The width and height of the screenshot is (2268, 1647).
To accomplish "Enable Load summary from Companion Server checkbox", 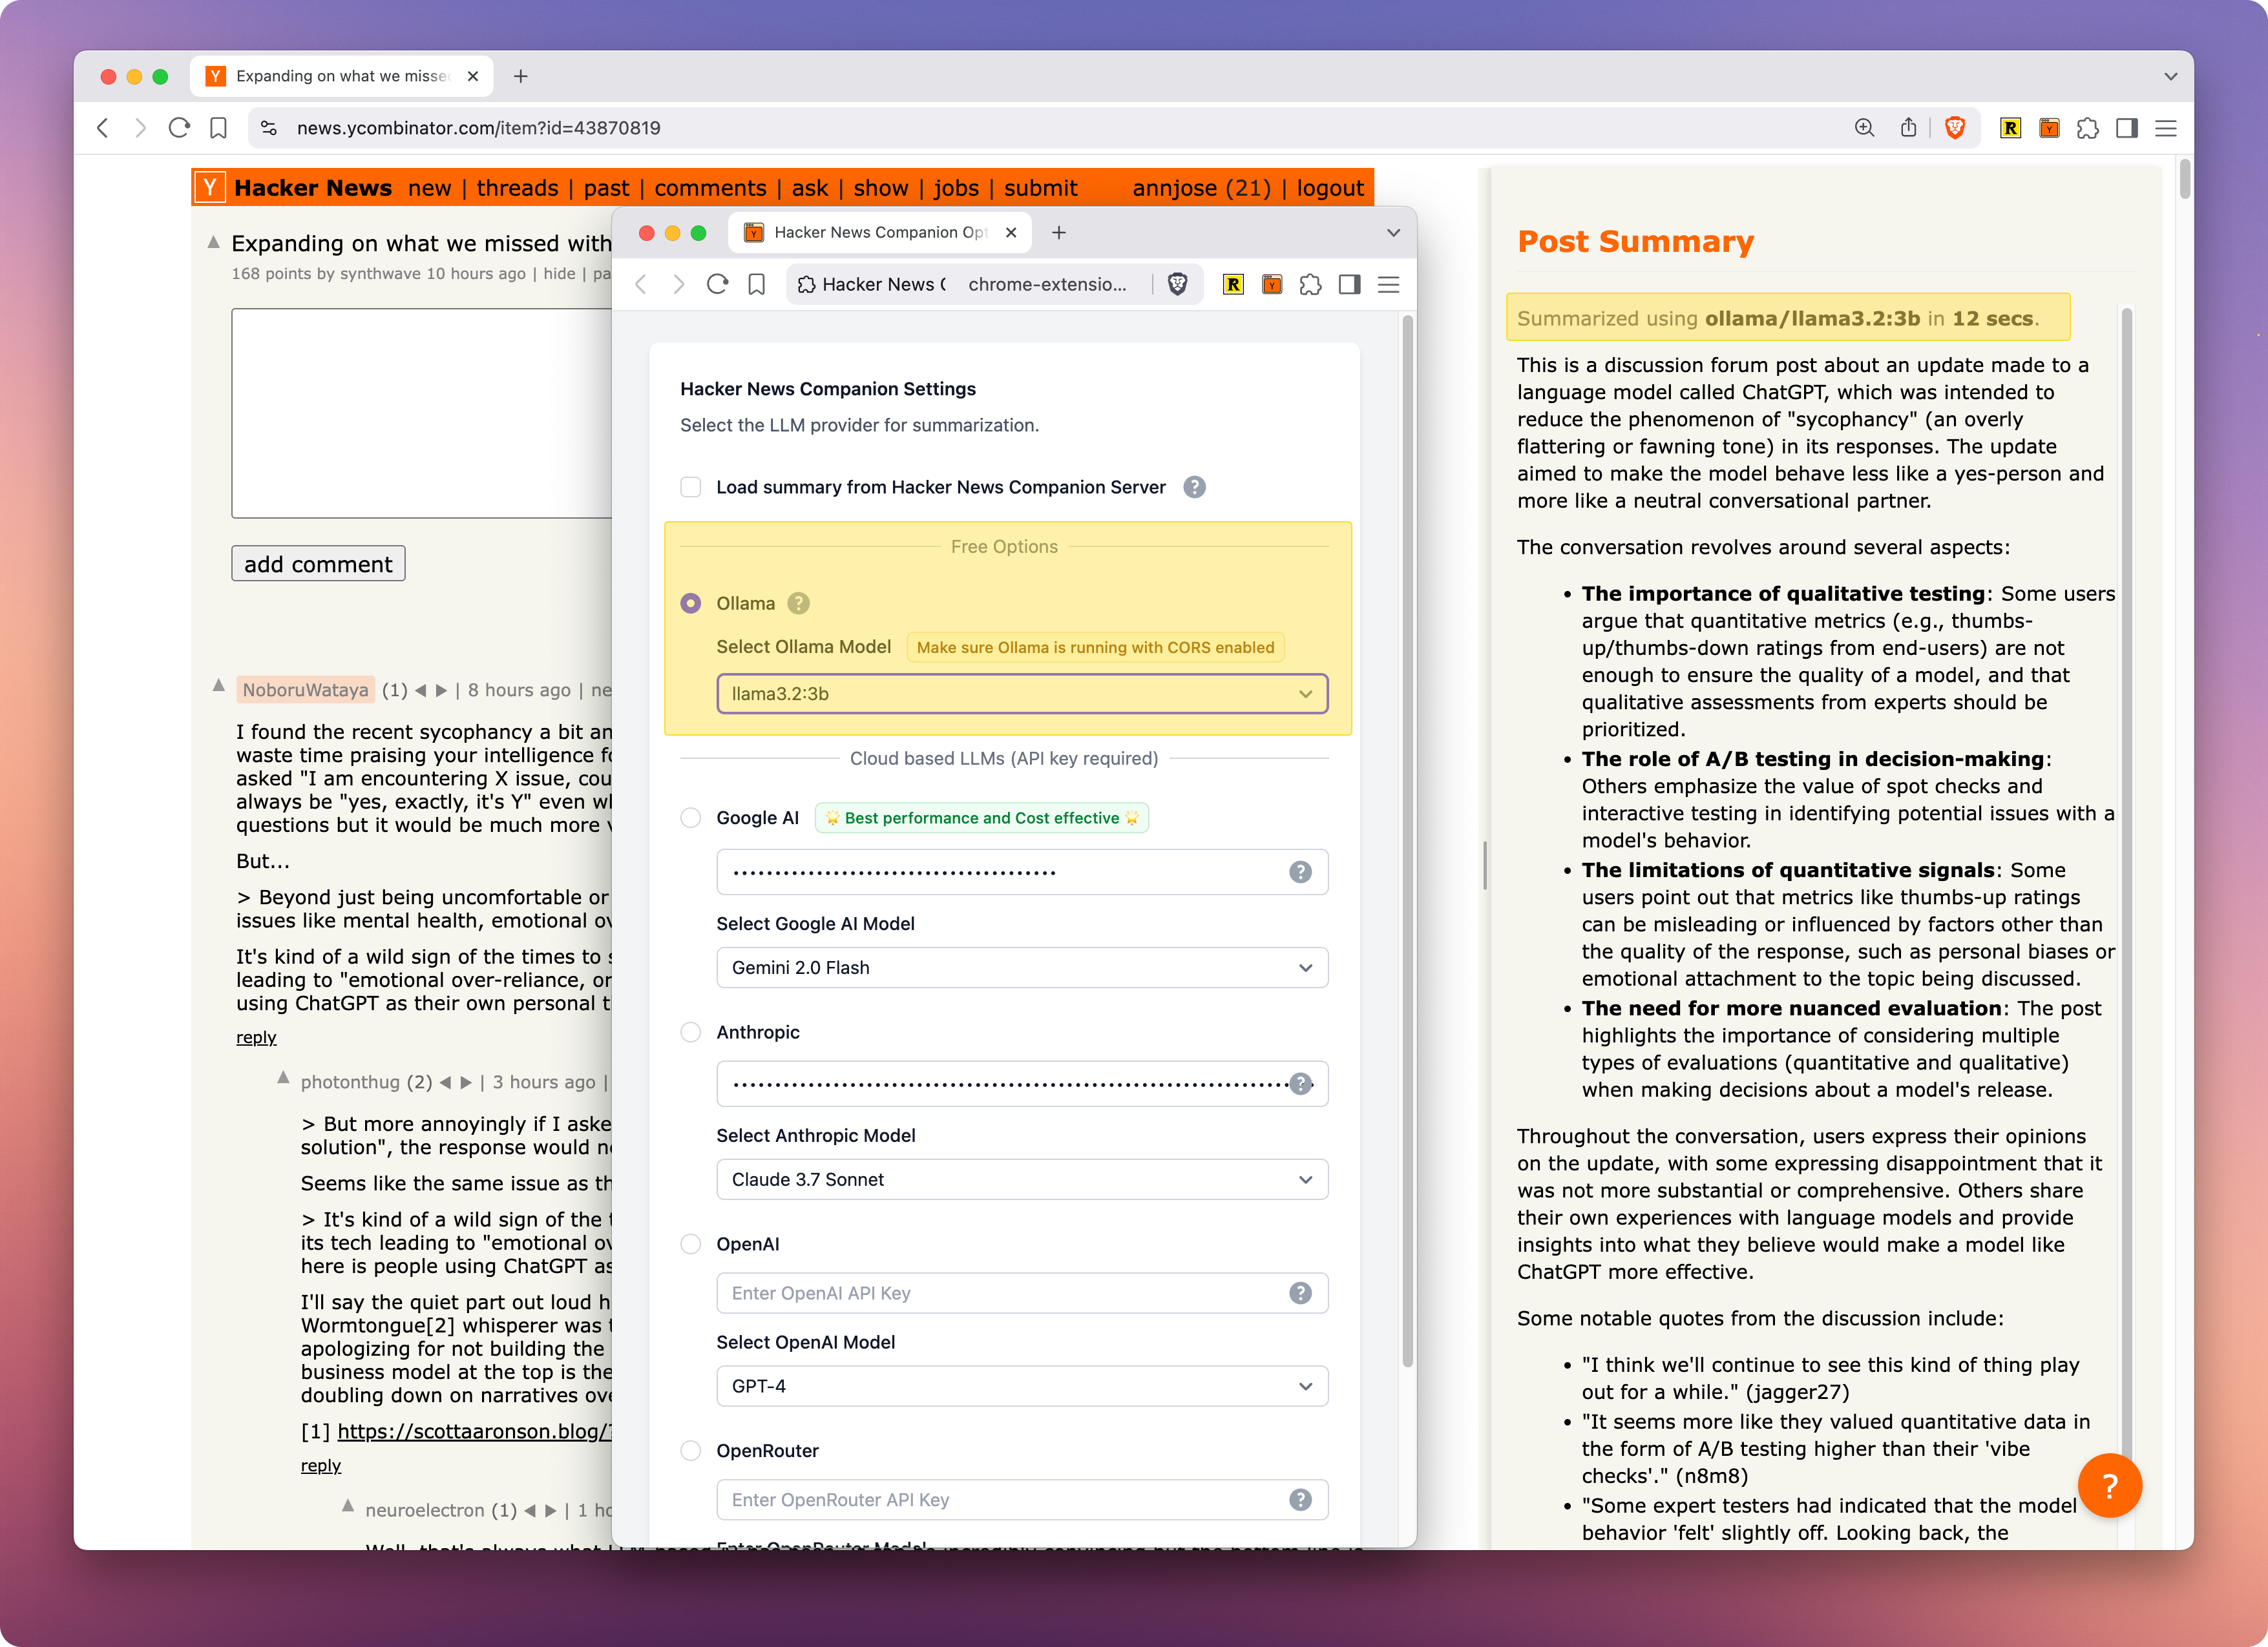I will click(691, 487).
